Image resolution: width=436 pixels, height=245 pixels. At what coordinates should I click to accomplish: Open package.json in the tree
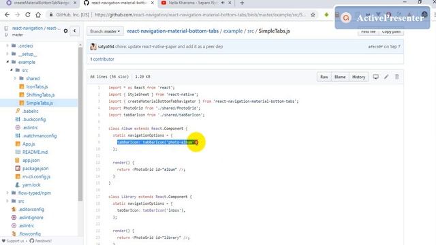[x=35, y=168]
